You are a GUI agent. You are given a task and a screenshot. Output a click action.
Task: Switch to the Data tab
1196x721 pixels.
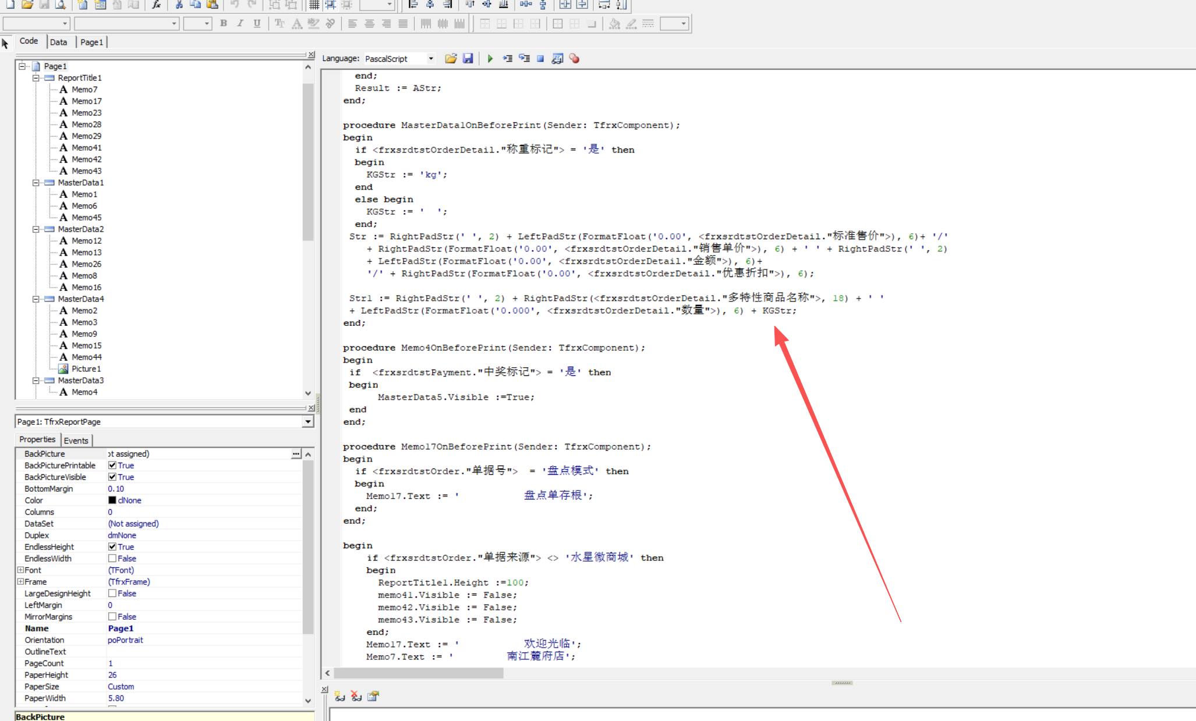click(x=58, y=42)
